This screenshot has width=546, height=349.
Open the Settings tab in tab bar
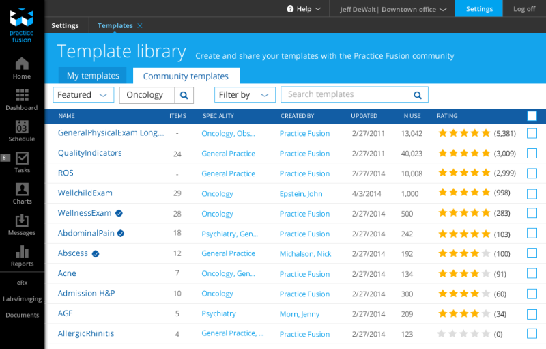click(65, 25)
